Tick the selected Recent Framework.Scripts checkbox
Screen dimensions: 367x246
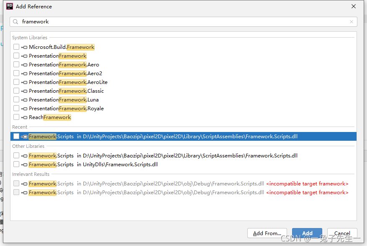click(16, 137)
